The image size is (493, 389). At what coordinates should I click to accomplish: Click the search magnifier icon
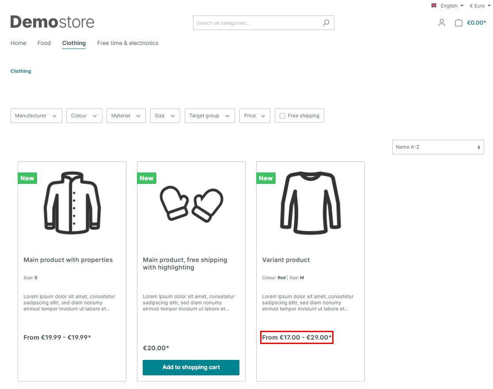(x=326, y=22)
